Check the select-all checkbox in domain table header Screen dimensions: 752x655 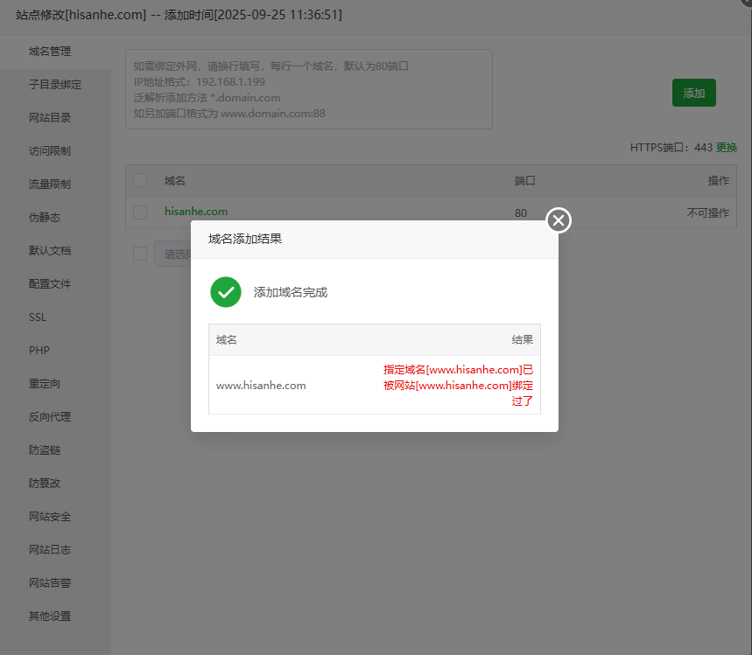140,179
